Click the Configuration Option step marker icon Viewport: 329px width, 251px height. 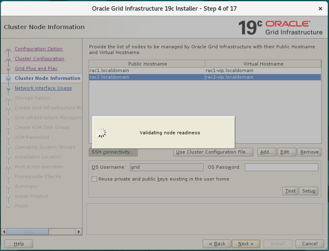click(9, 49)
